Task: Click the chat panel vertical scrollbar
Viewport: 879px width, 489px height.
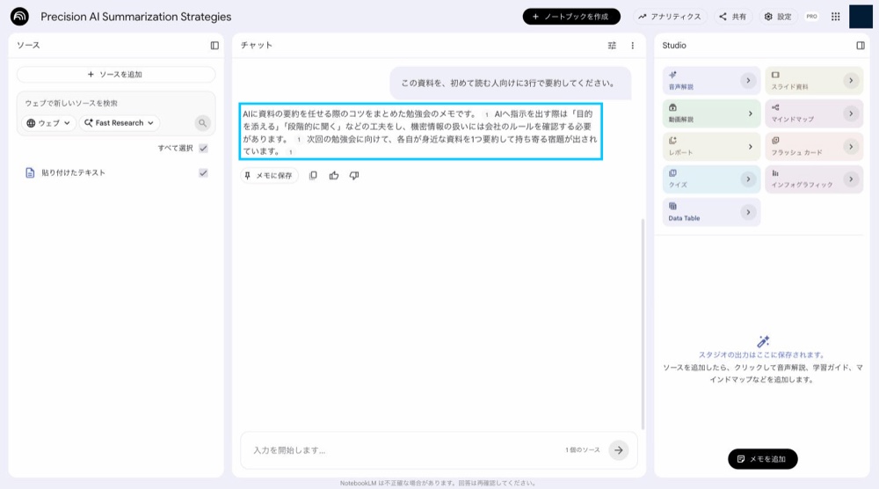Action: coord(643,325)
